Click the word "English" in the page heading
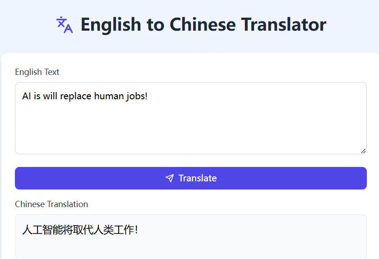This screenshot has width=379, height=259. pos(111,25)
